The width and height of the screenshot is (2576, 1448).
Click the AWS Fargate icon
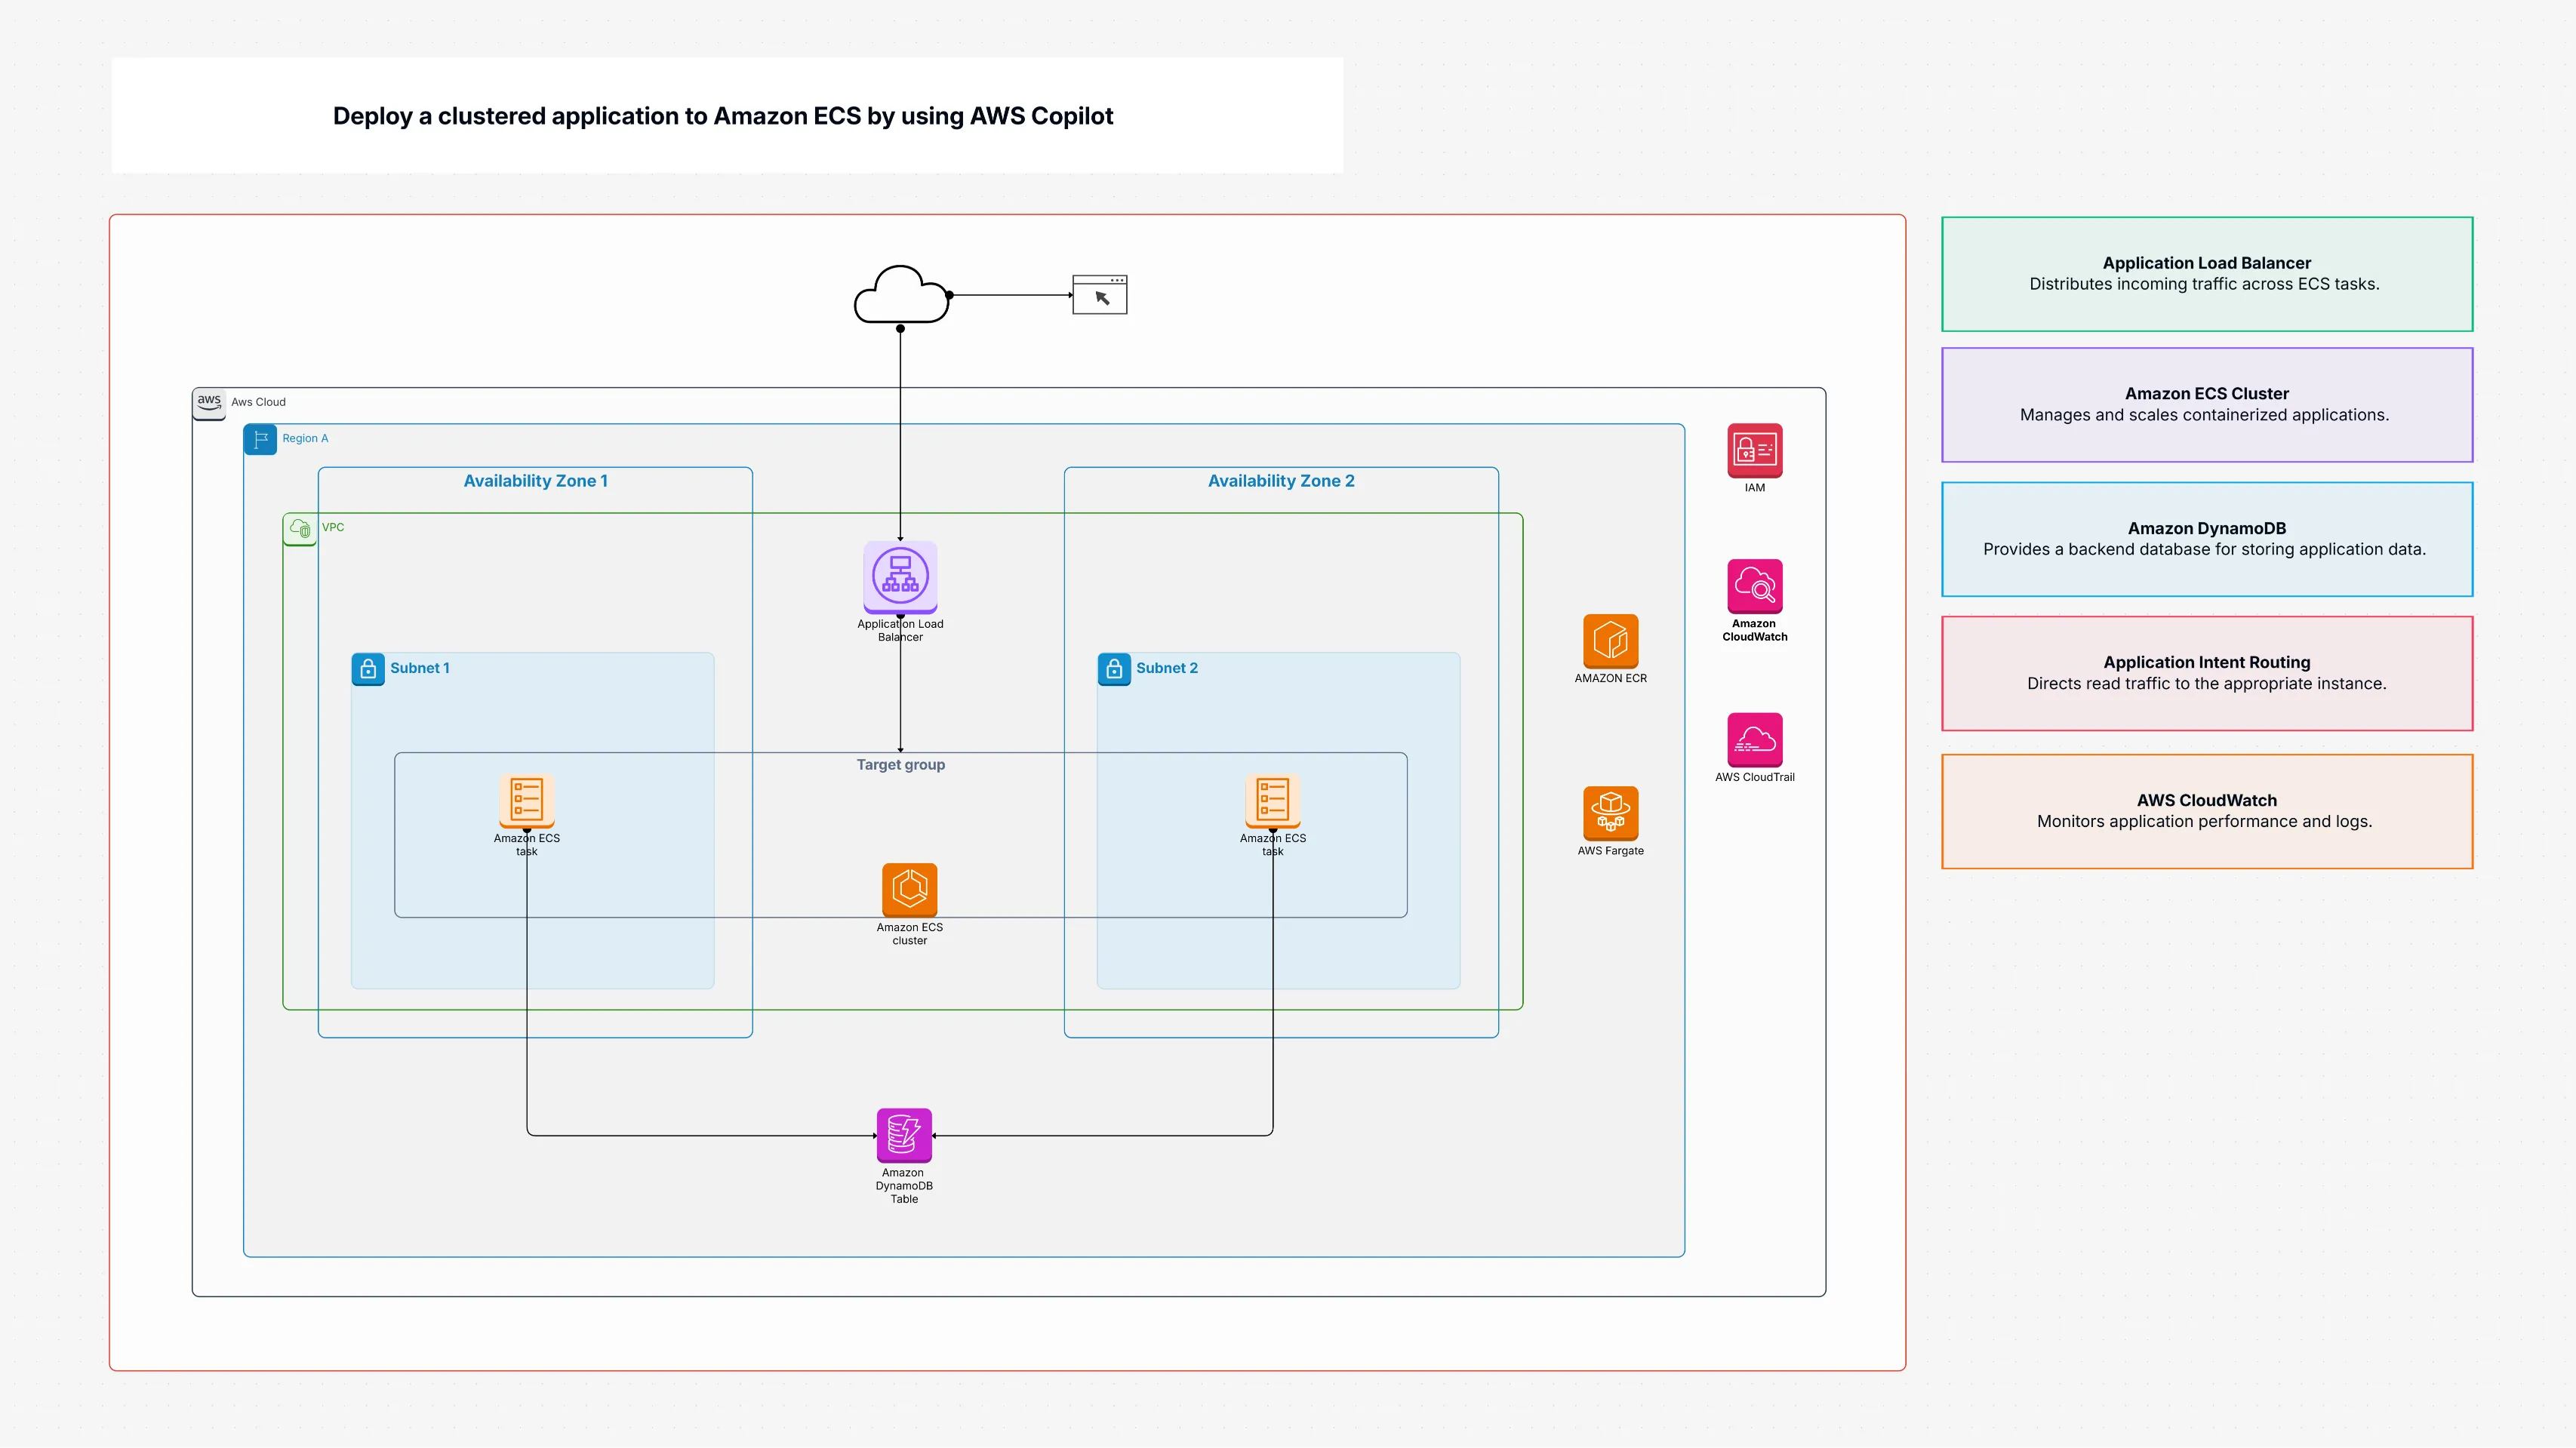[1610, 813]
